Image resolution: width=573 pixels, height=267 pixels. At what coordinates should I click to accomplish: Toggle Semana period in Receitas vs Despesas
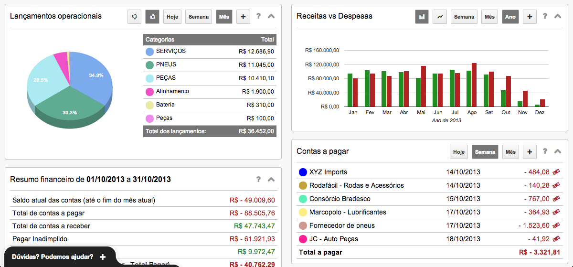coord(464,17)
